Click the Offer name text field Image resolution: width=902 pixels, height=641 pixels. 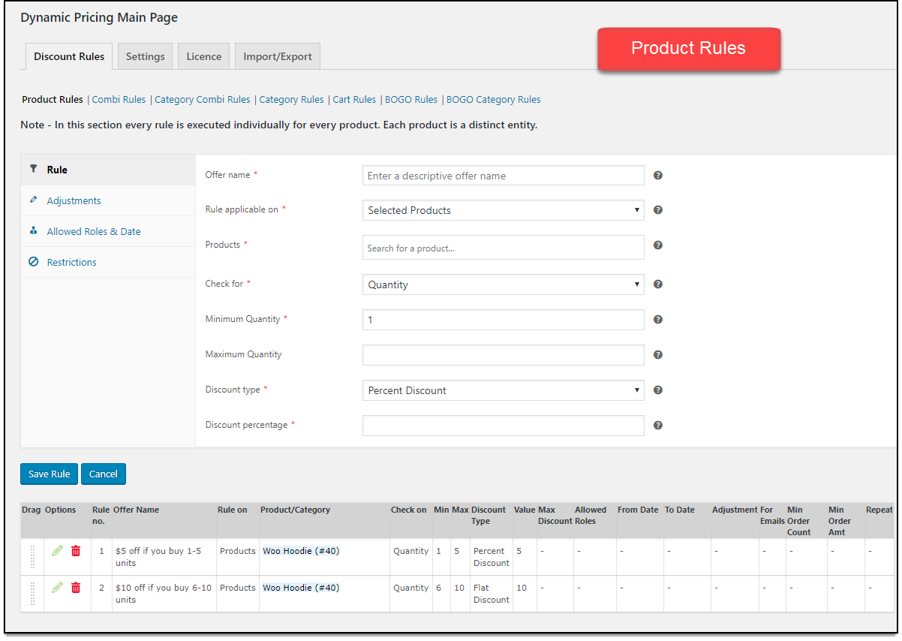tap(503, 176)
